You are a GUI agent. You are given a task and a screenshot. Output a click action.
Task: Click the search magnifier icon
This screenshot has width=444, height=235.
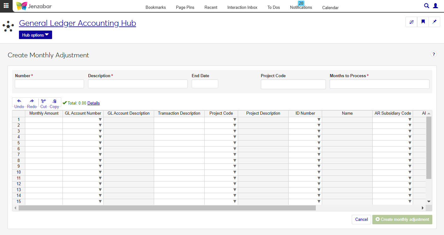click(426, 6)
